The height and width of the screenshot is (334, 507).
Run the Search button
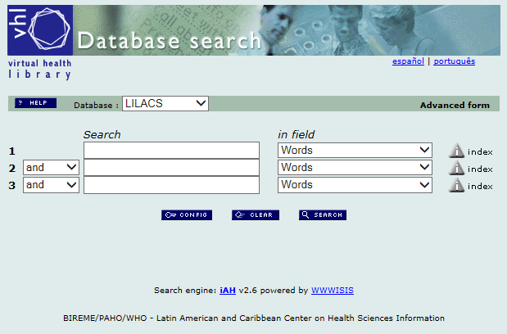[323, 214]
